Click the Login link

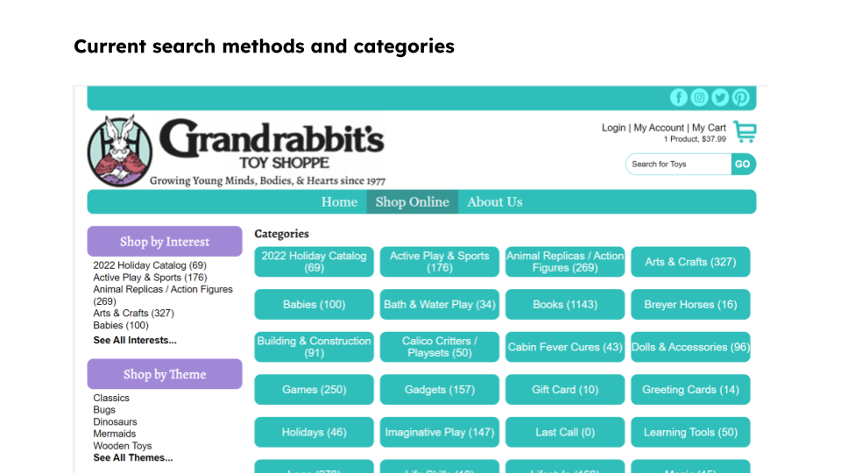click(x=613, y=128)
